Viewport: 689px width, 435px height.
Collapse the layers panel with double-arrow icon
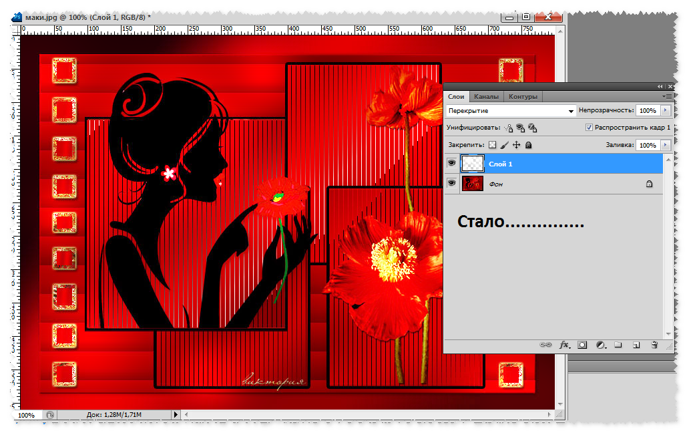coord(660,87)
